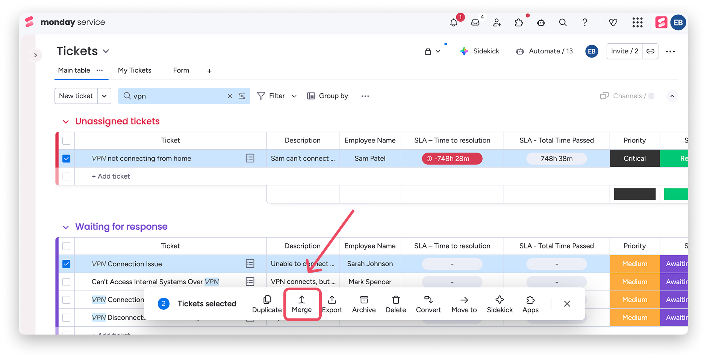Open the board options three-dot menu
The image size is (707, 359).
click(x=670, y=52)
